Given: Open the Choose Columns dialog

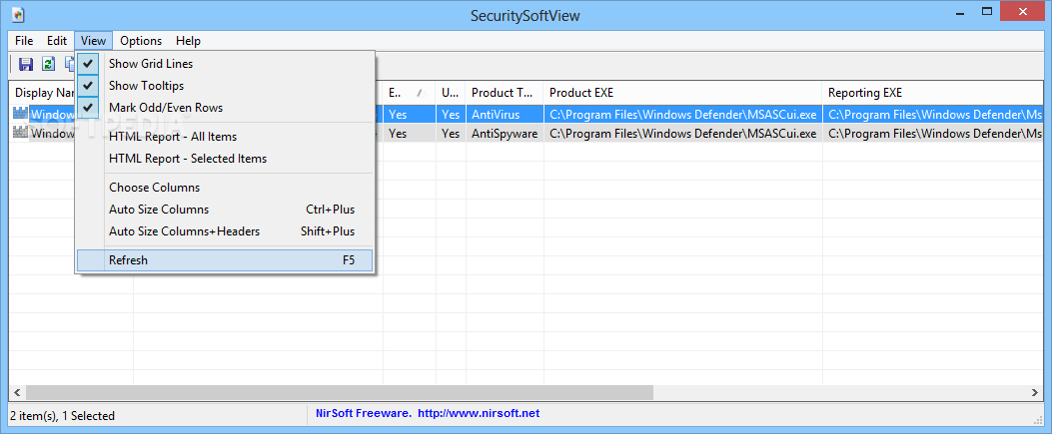Looking at the screenshot, I should [225, 188].
